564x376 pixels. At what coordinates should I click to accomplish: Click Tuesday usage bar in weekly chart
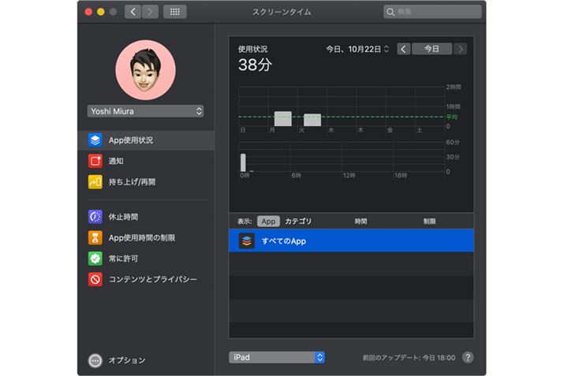(312, 120)
